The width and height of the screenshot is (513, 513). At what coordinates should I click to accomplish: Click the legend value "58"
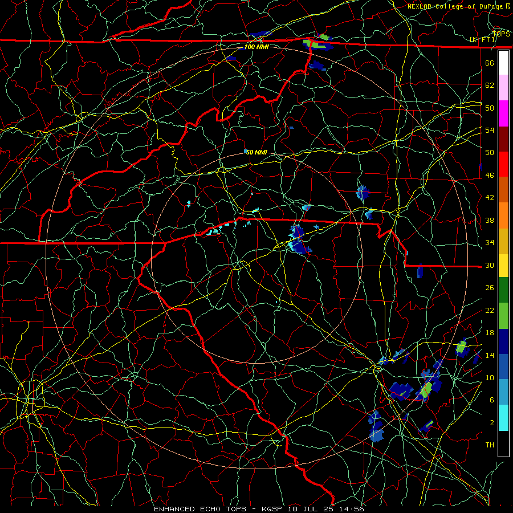tap(490, 108)
